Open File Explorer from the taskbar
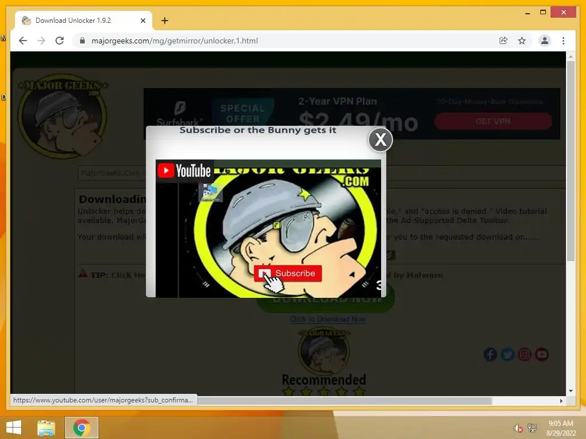The height and width of the screenshot is (439, 586). (x=46, y=428)
